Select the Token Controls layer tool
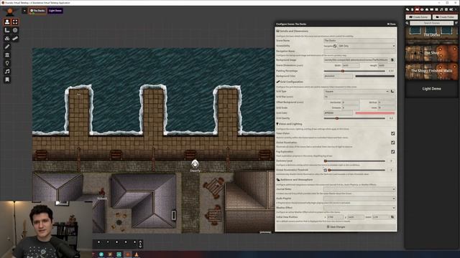 (x=7, y=22)
